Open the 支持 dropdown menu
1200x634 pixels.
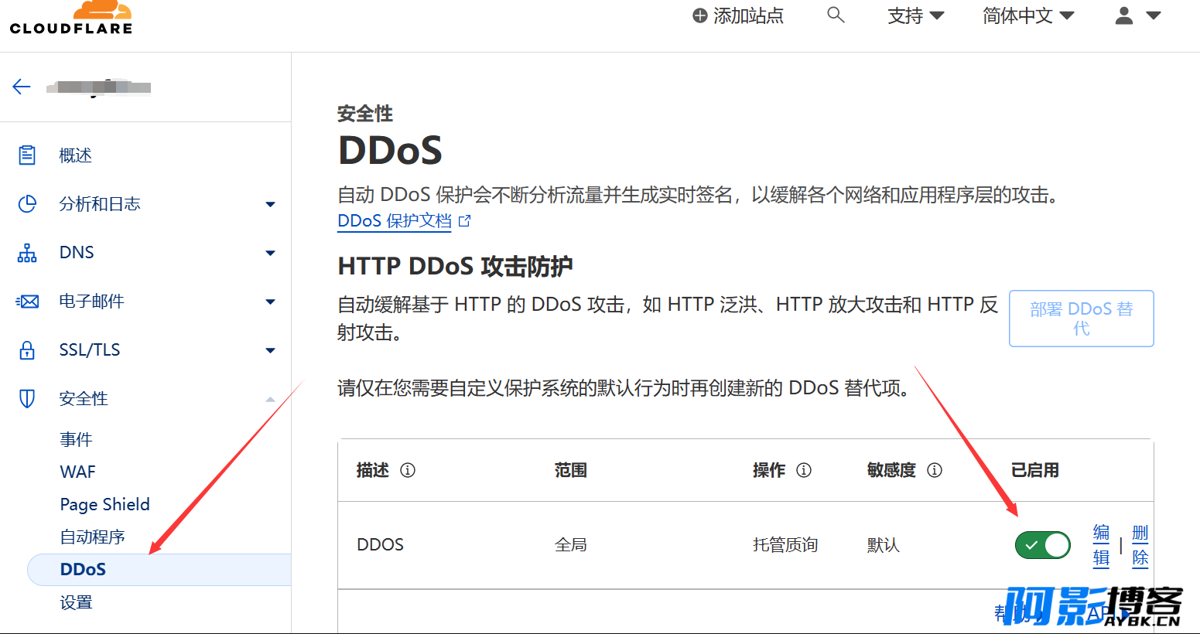[x=915, y=15]
